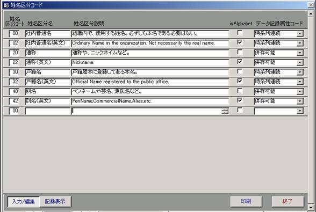Click description ペンネームや芸名、源氏名など。
The height and width of the screenshot is (212, 316).
pos(150,91)
